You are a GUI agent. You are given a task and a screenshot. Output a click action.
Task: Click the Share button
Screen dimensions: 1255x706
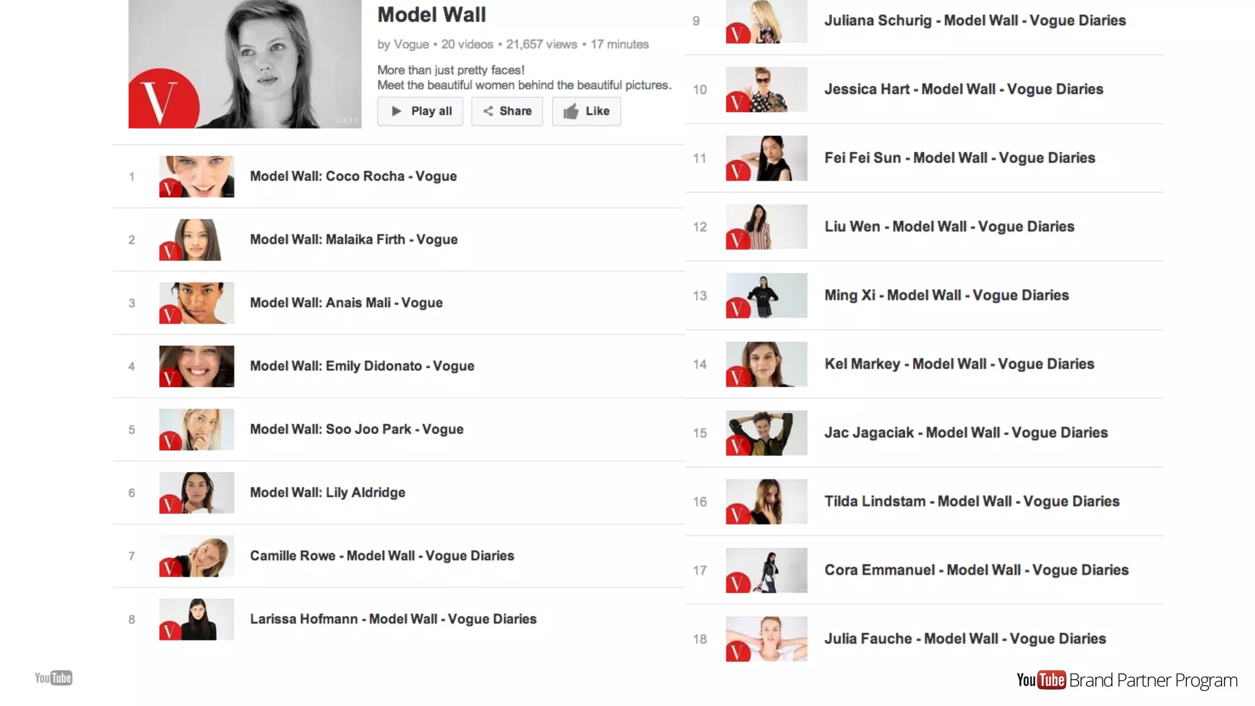pos(507,111)
